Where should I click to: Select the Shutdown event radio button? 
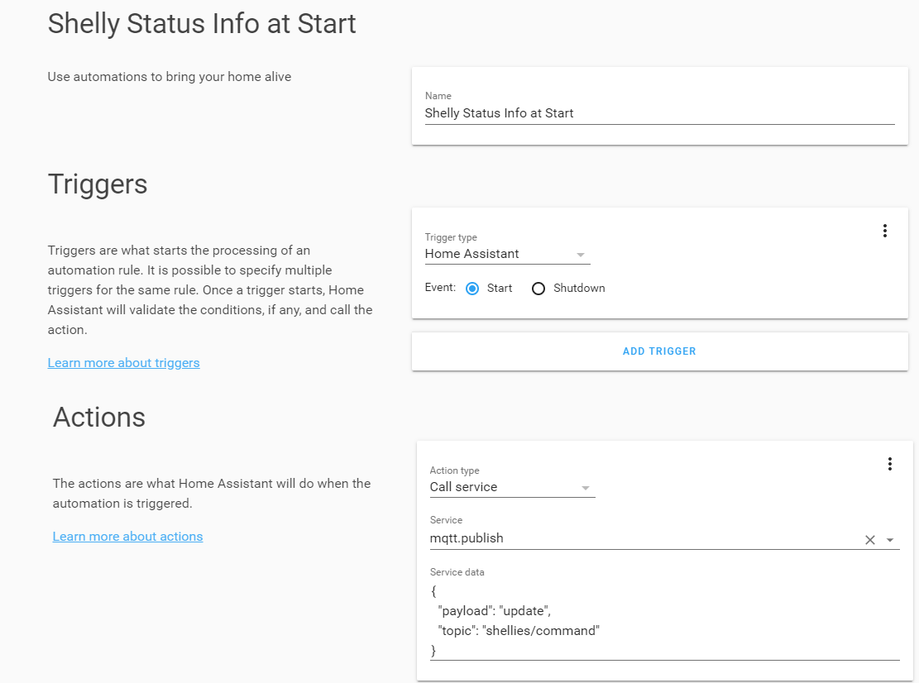[538, 288]
